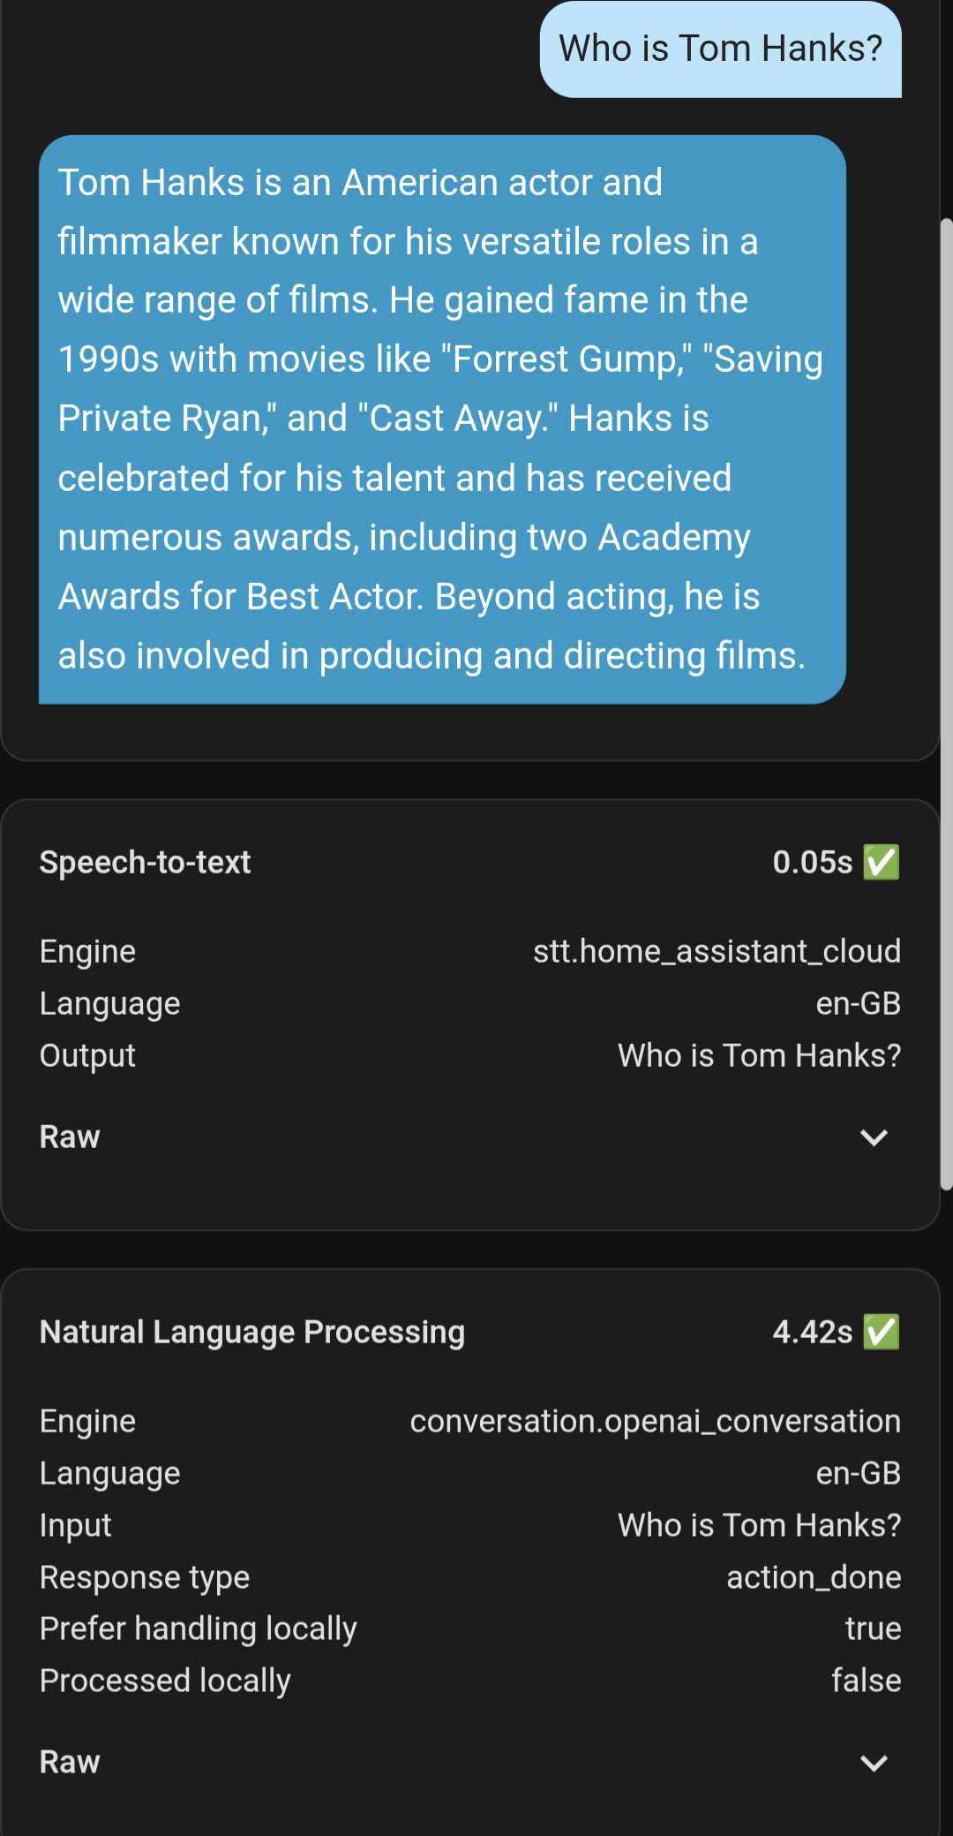
Task: Click the Speech-to-text 0.05s duration
Action: (812, 862)
